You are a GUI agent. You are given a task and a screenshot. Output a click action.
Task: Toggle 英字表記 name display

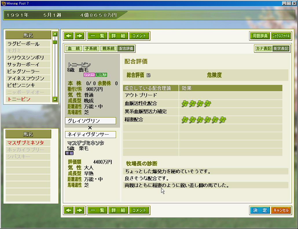pos(281,49)
